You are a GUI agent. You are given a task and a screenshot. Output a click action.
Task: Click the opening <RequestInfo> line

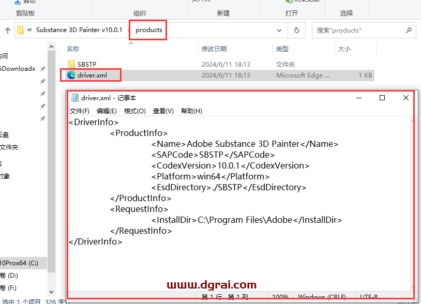pyautogui.click(x=139, y=209)
